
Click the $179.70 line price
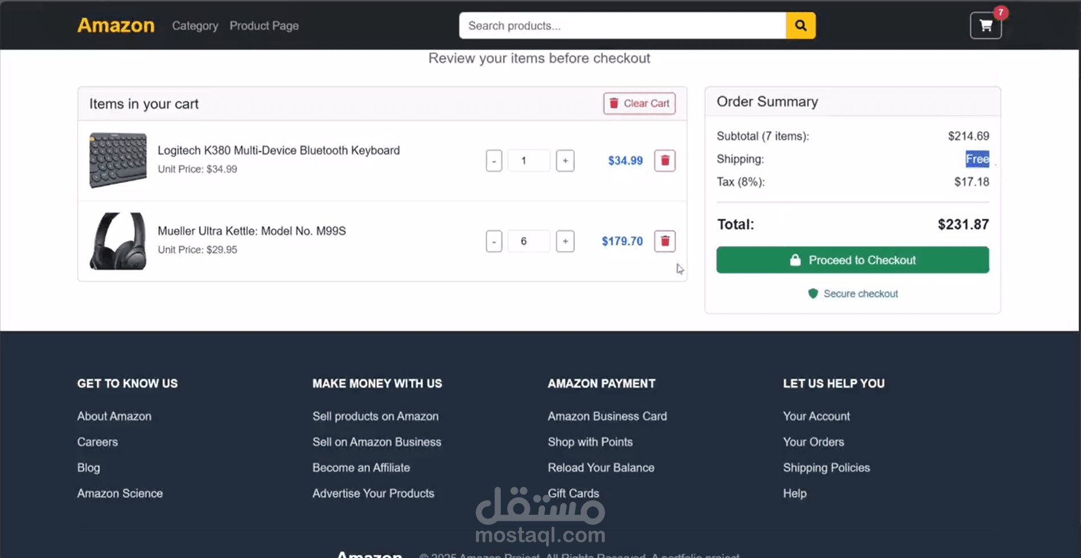[x=622, y=241]
